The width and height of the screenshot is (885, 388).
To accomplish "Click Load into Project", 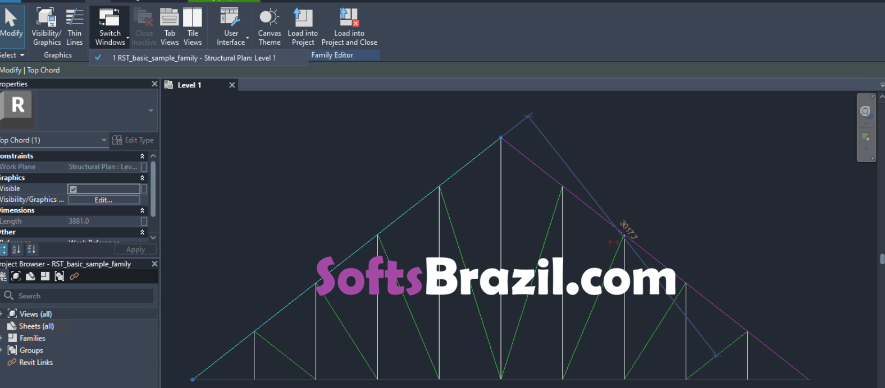I will coord(303,26).
